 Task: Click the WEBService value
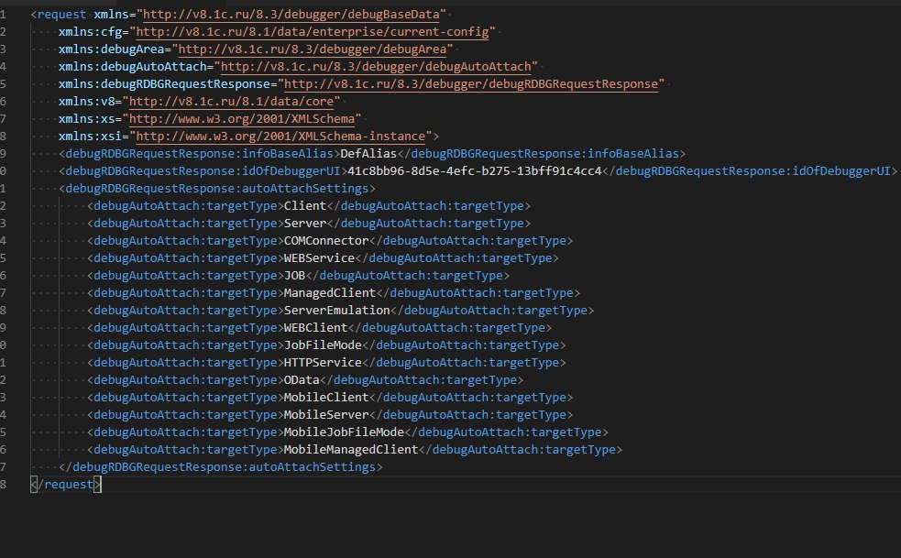click(320, 258)
